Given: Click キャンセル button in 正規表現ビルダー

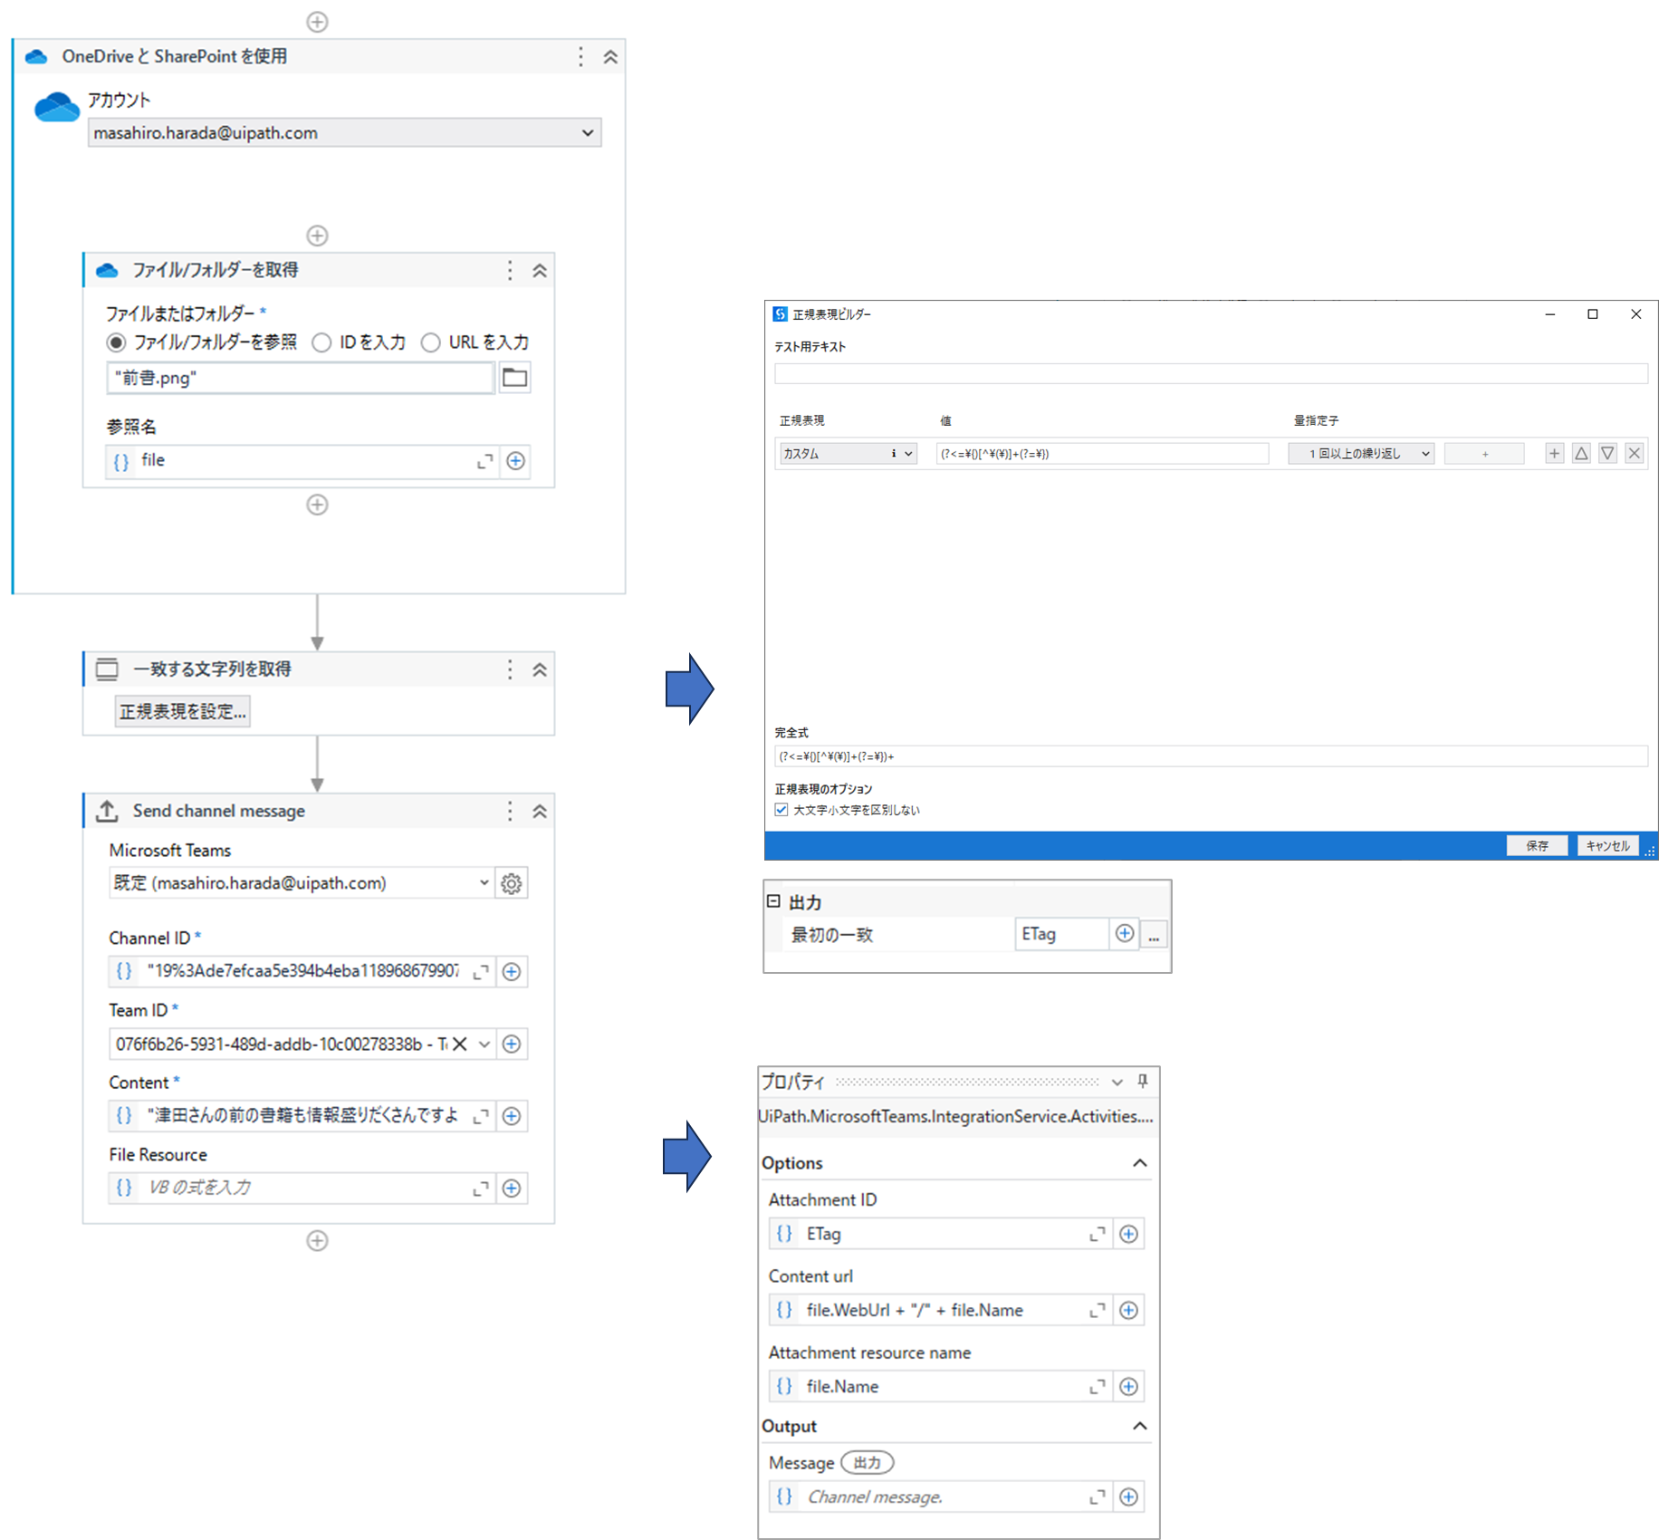Looking at the screenshot, I should coord(1607,845).
